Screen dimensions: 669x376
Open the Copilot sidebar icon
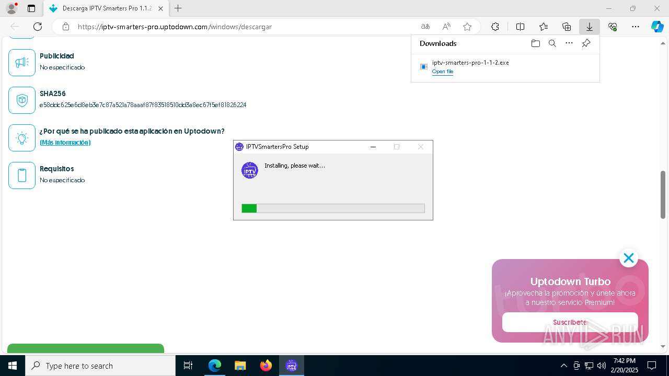(x=658, y=27)
